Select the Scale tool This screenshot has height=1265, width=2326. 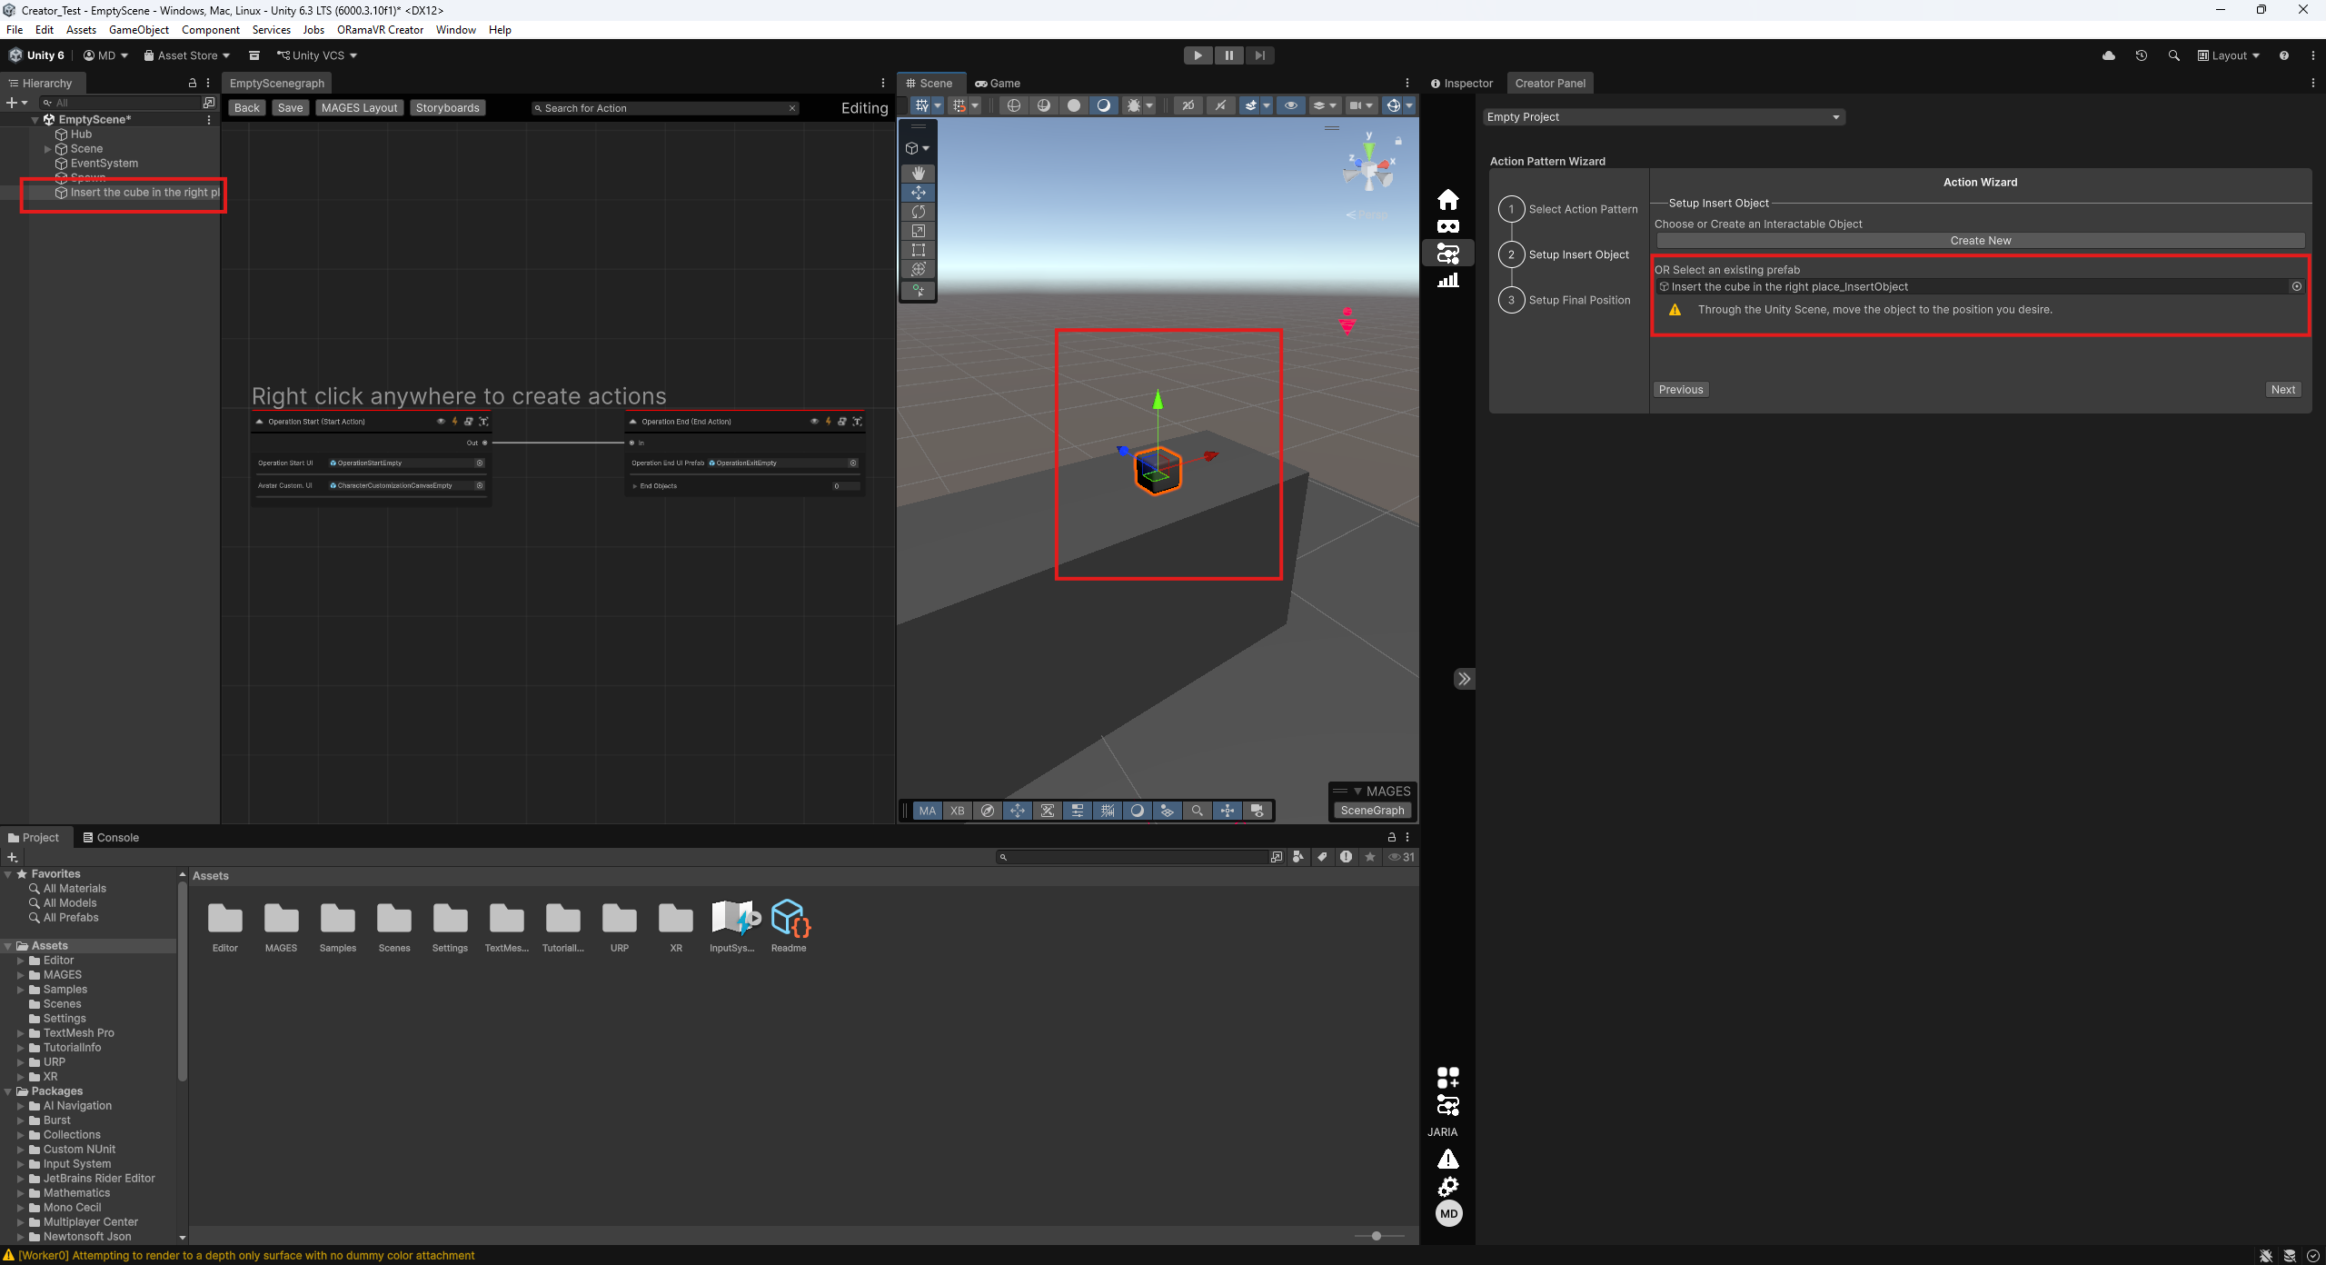(x=919, y=231)
